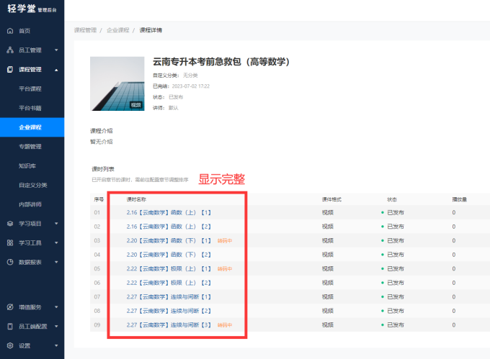Click the 员工端配置 icon in sidebar
The height and width of the screenshot is (359, 490).
coord(9,326)
